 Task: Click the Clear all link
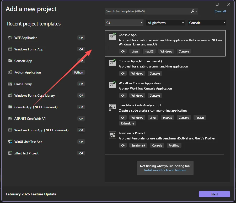point(220,11)
